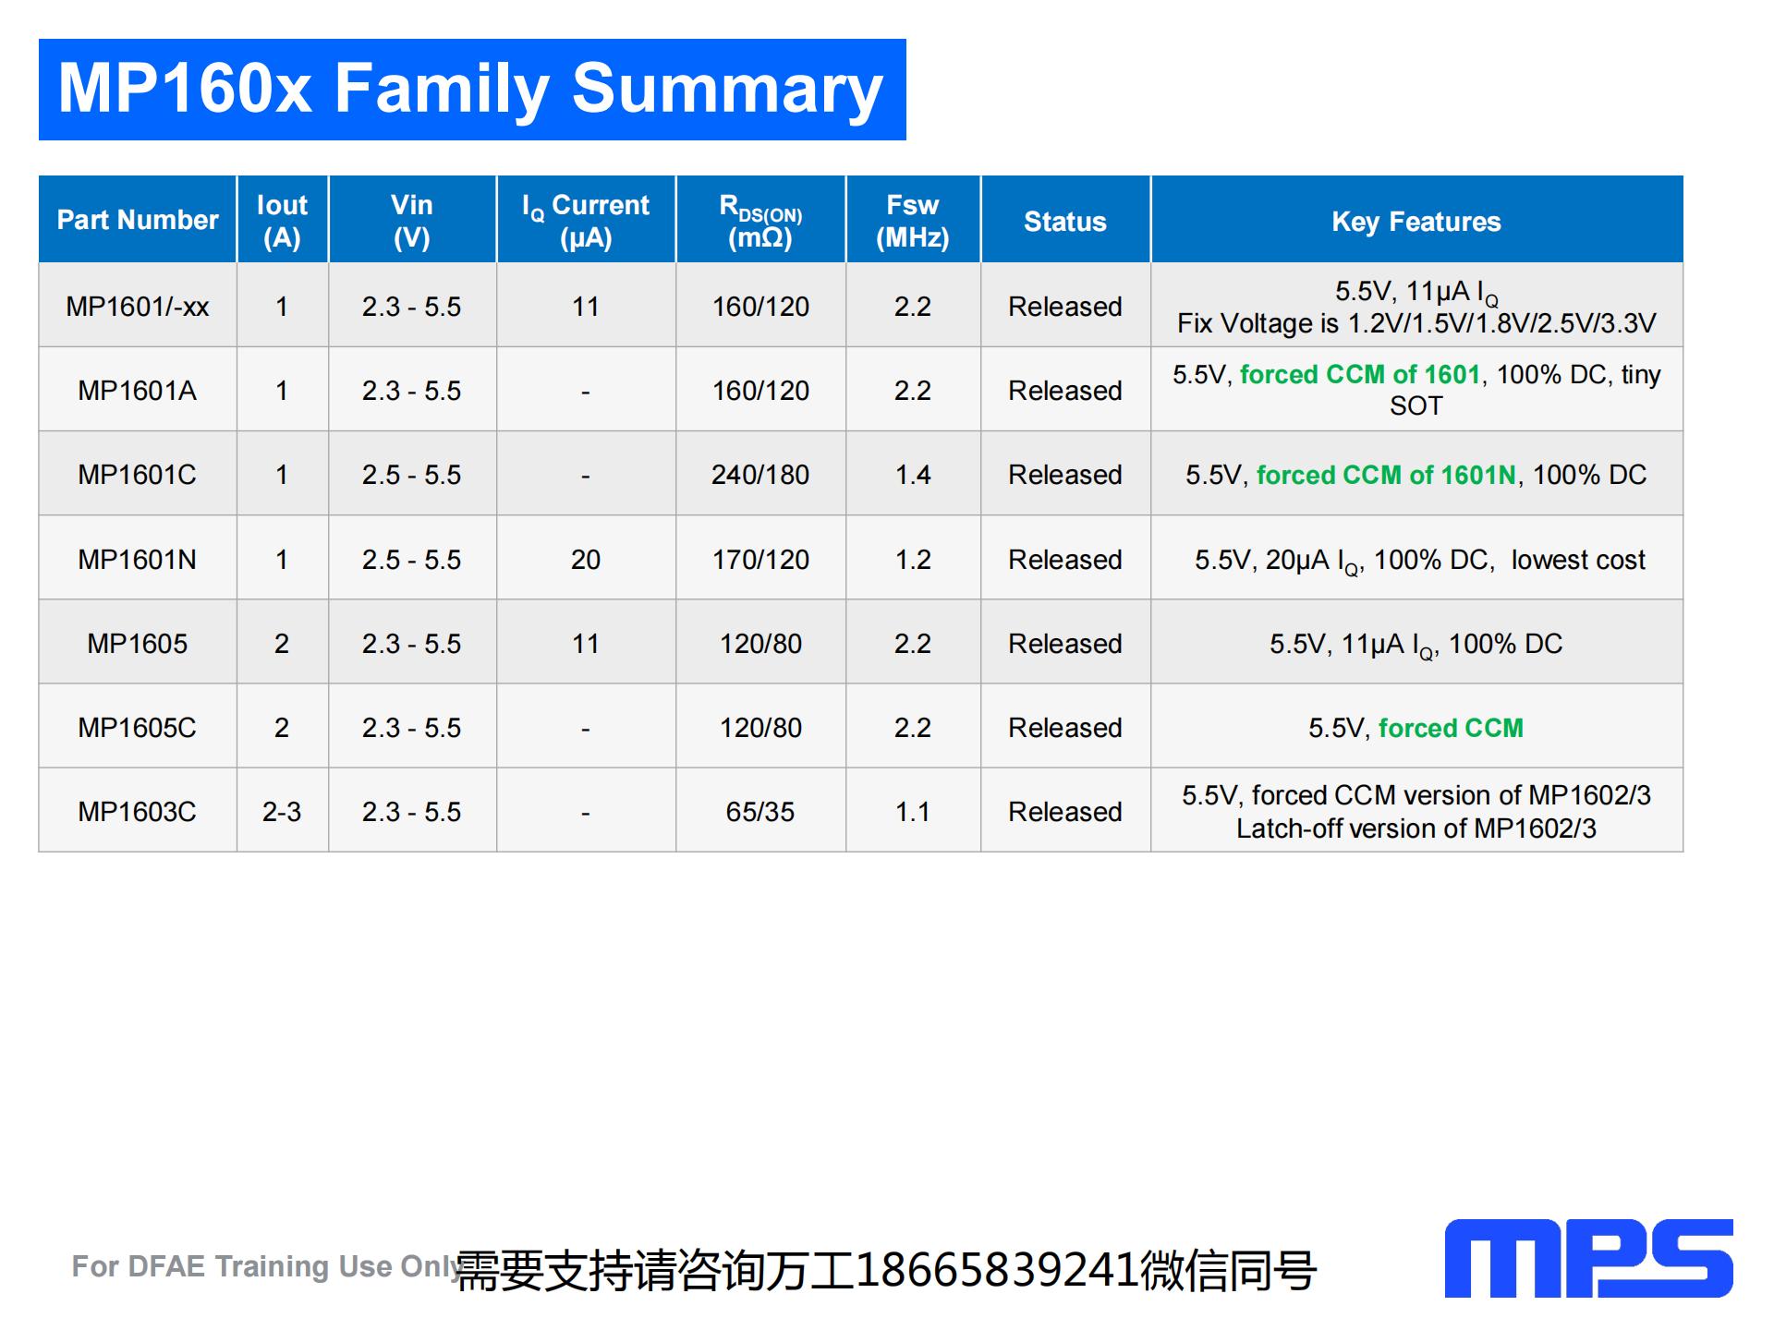This screenshot has width=1774, height=1330.
Task: Select the Part Number column header
Action: [138, 220]
